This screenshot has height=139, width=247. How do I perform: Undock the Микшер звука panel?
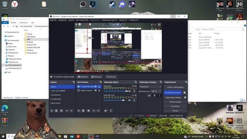(x=136, y=82)
